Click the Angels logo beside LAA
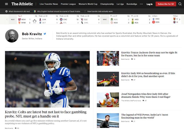Image resolution: width=184 pixels, height=131 pixels. tap(40, 20)
